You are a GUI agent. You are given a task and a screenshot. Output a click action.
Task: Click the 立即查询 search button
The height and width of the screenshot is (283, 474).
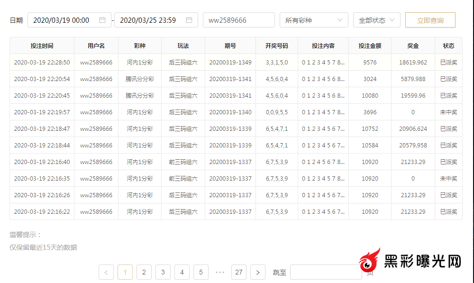coord(430,20)
